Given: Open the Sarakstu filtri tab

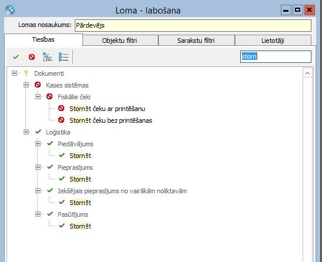Looking at the screenshot, I should point(197,41).
